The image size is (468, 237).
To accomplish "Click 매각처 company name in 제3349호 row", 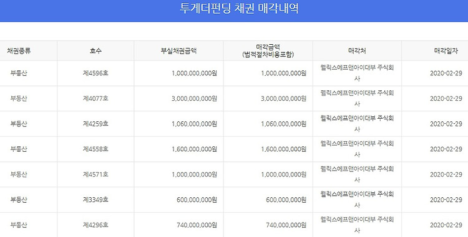I will [357, 200].
